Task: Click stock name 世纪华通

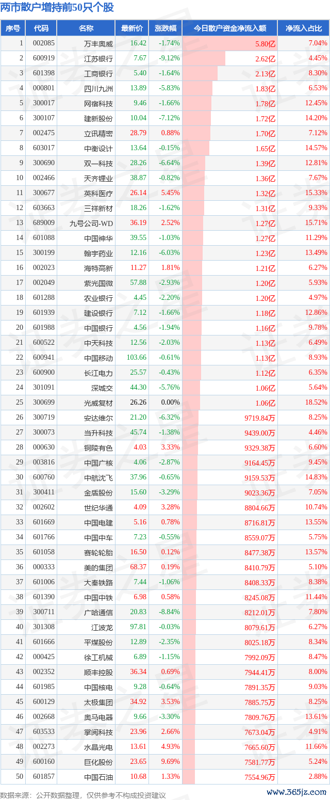Action: pyautogui.click(x=98, y=507)
